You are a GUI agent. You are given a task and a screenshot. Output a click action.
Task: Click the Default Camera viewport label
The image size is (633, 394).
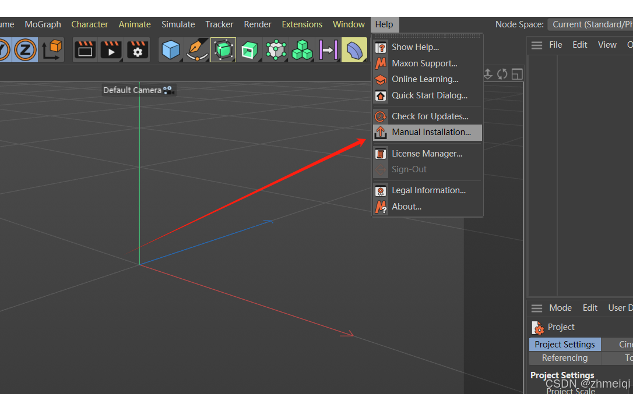coord(139,90)
